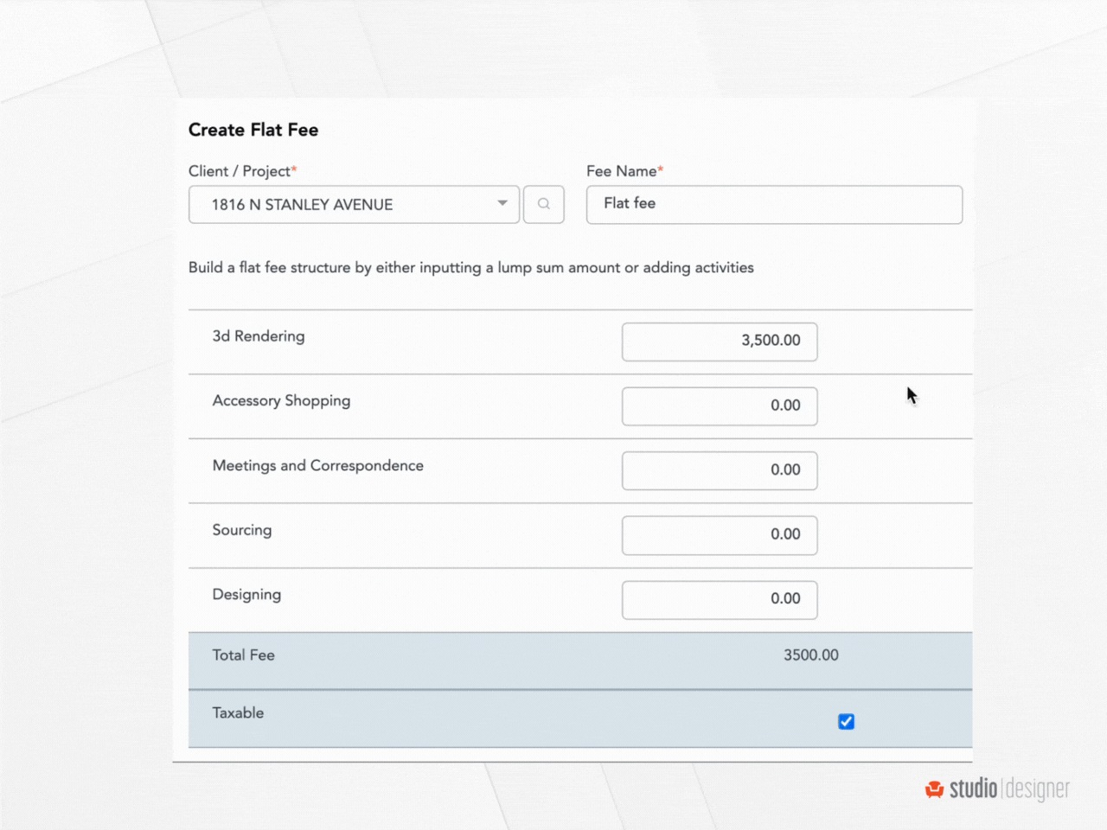Click the Taxable row label
Screen dimensions: 1107x830
(238, 713)
